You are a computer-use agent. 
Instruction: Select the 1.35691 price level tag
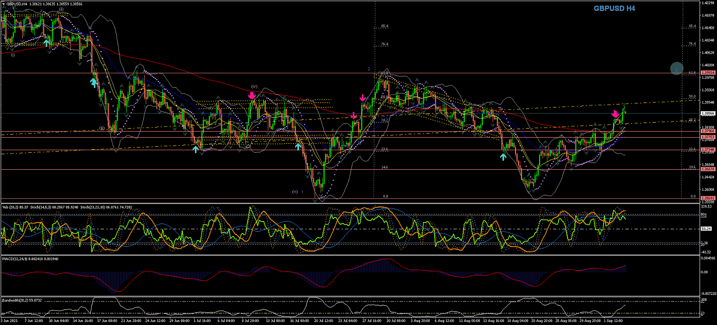click(708, 198)
